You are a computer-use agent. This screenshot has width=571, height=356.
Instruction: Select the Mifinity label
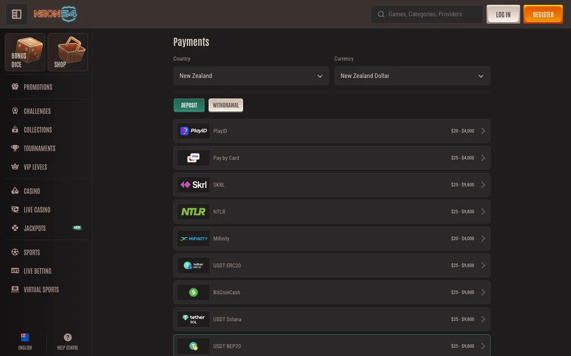[x=221, y=239]
